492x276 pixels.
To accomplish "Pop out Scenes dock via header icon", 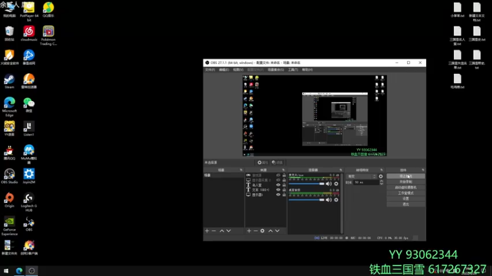I will coord(241,170).
